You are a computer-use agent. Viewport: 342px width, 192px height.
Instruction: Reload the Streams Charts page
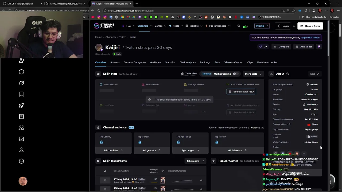pos(99,11)
